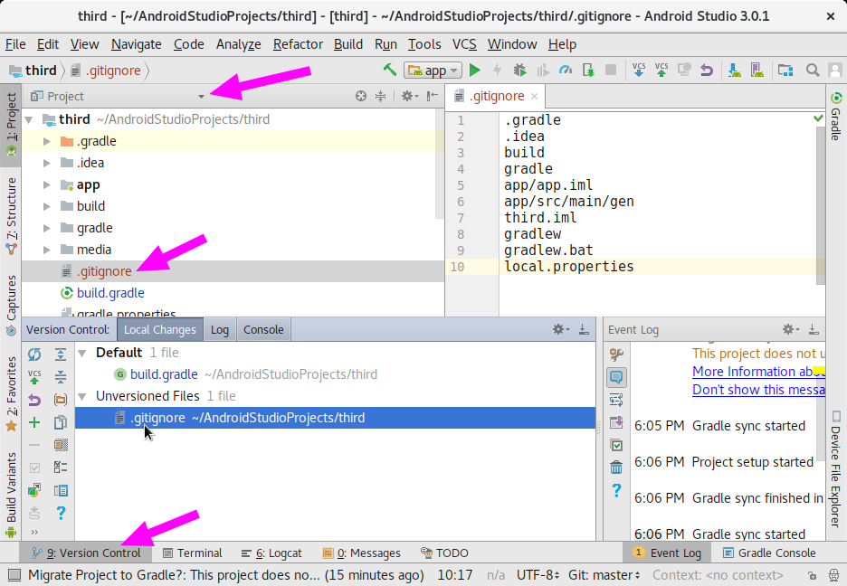Open the VCS menu
Screen dimensions: 847x586
pos(464,44)
